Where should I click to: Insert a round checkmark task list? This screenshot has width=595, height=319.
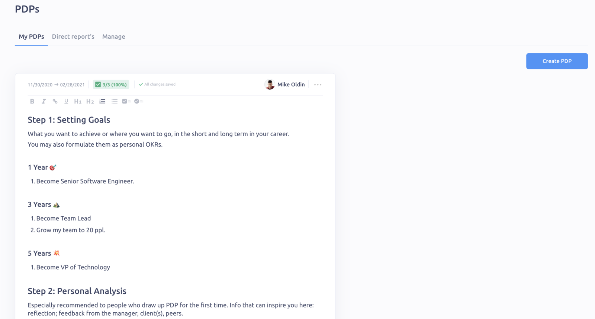coord(139,101)
